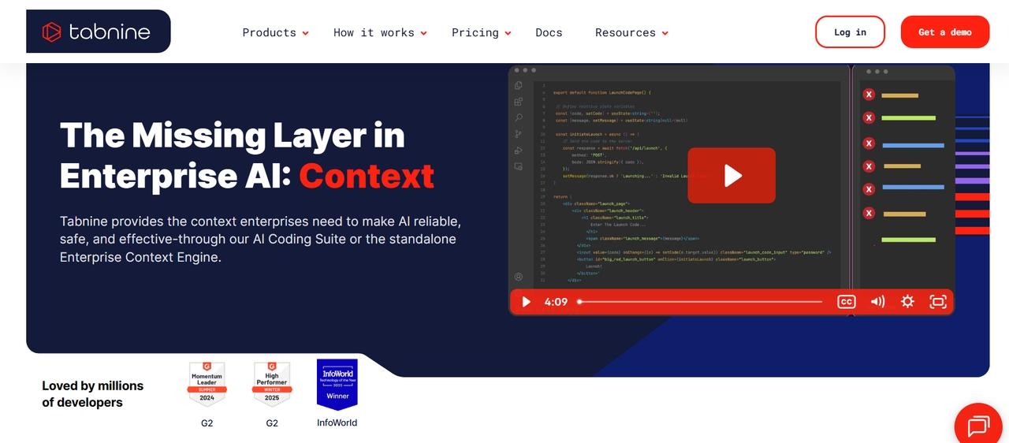Click the search icon in the video's editor sidebar
Viewport: 1009px width, 443px height.
pyautogui.click(x=518, y=117)
